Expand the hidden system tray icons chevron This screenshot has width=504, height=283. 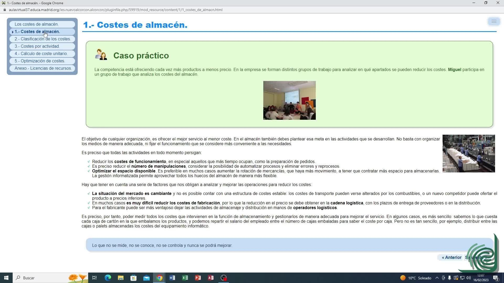pos(437,278)
